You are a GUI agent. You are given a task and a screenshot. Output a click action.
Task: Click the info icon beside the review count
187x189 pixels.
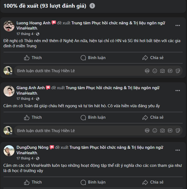[x=92, y=6]
